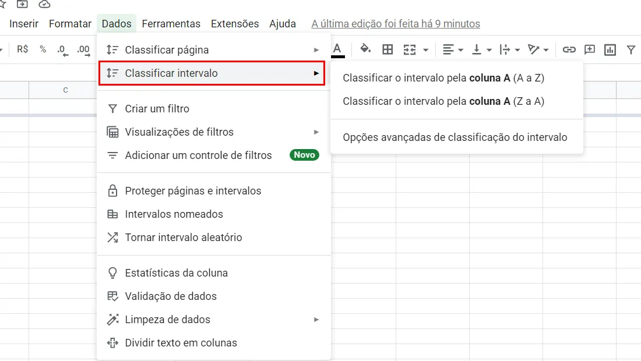641x361 pixels.
Task: Click the lightbulb icon for column stats
Action: coord(112,273)
